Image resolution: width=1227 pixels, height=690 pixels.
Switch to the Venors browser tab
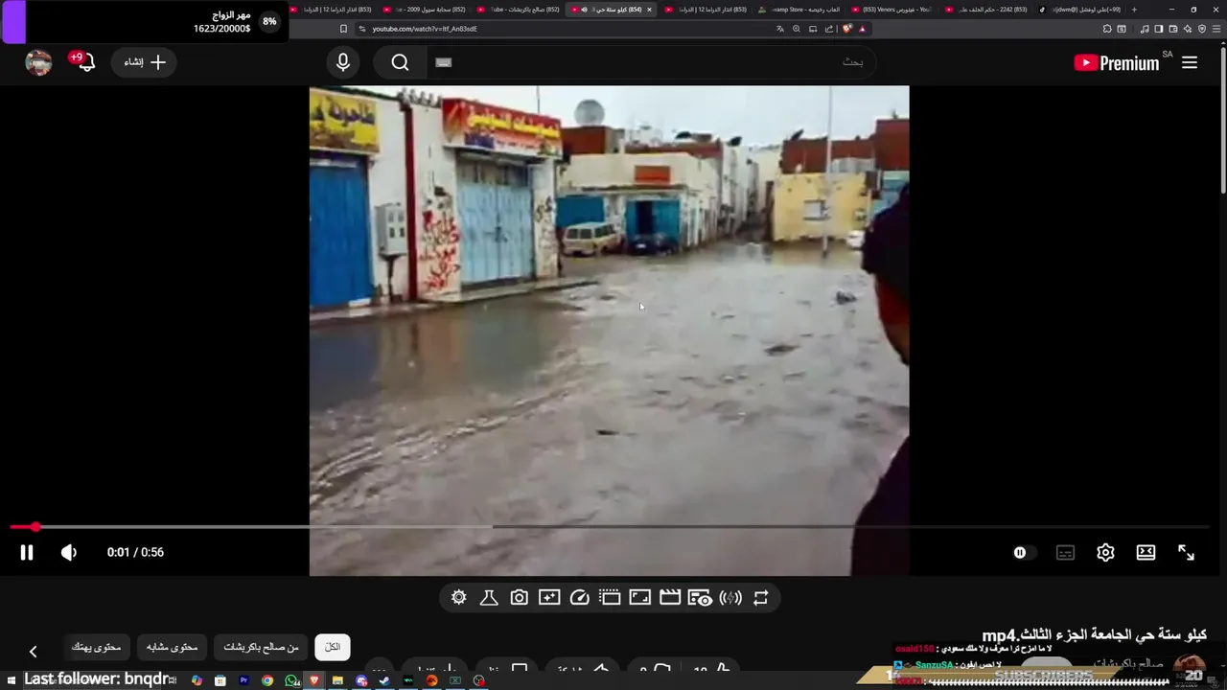pos(891,10)
